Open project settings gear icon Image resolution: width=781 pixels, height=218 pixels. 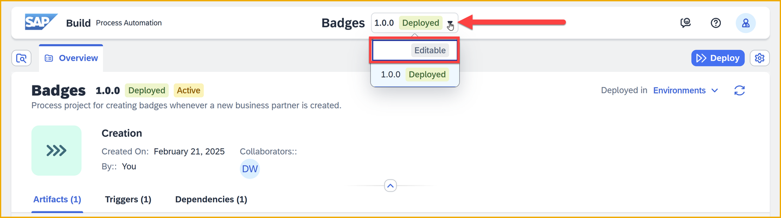pyautogui.click(x=759, y=58)
